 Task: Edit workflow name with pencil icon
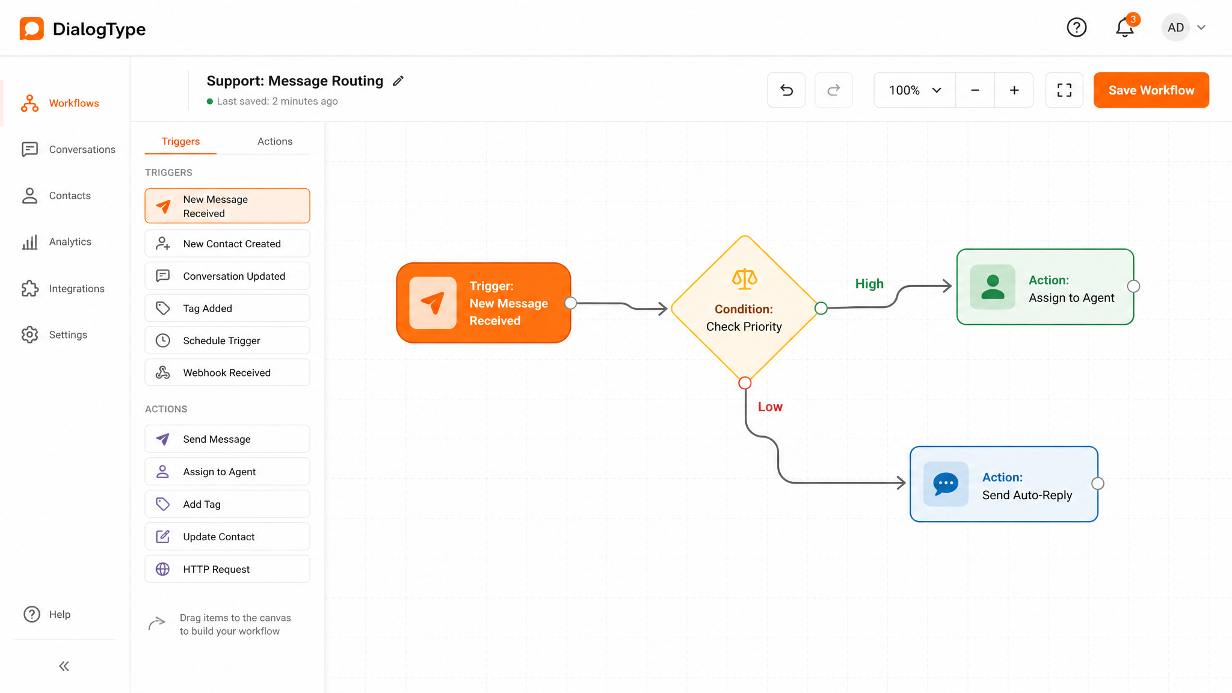[x=398, y=81]
